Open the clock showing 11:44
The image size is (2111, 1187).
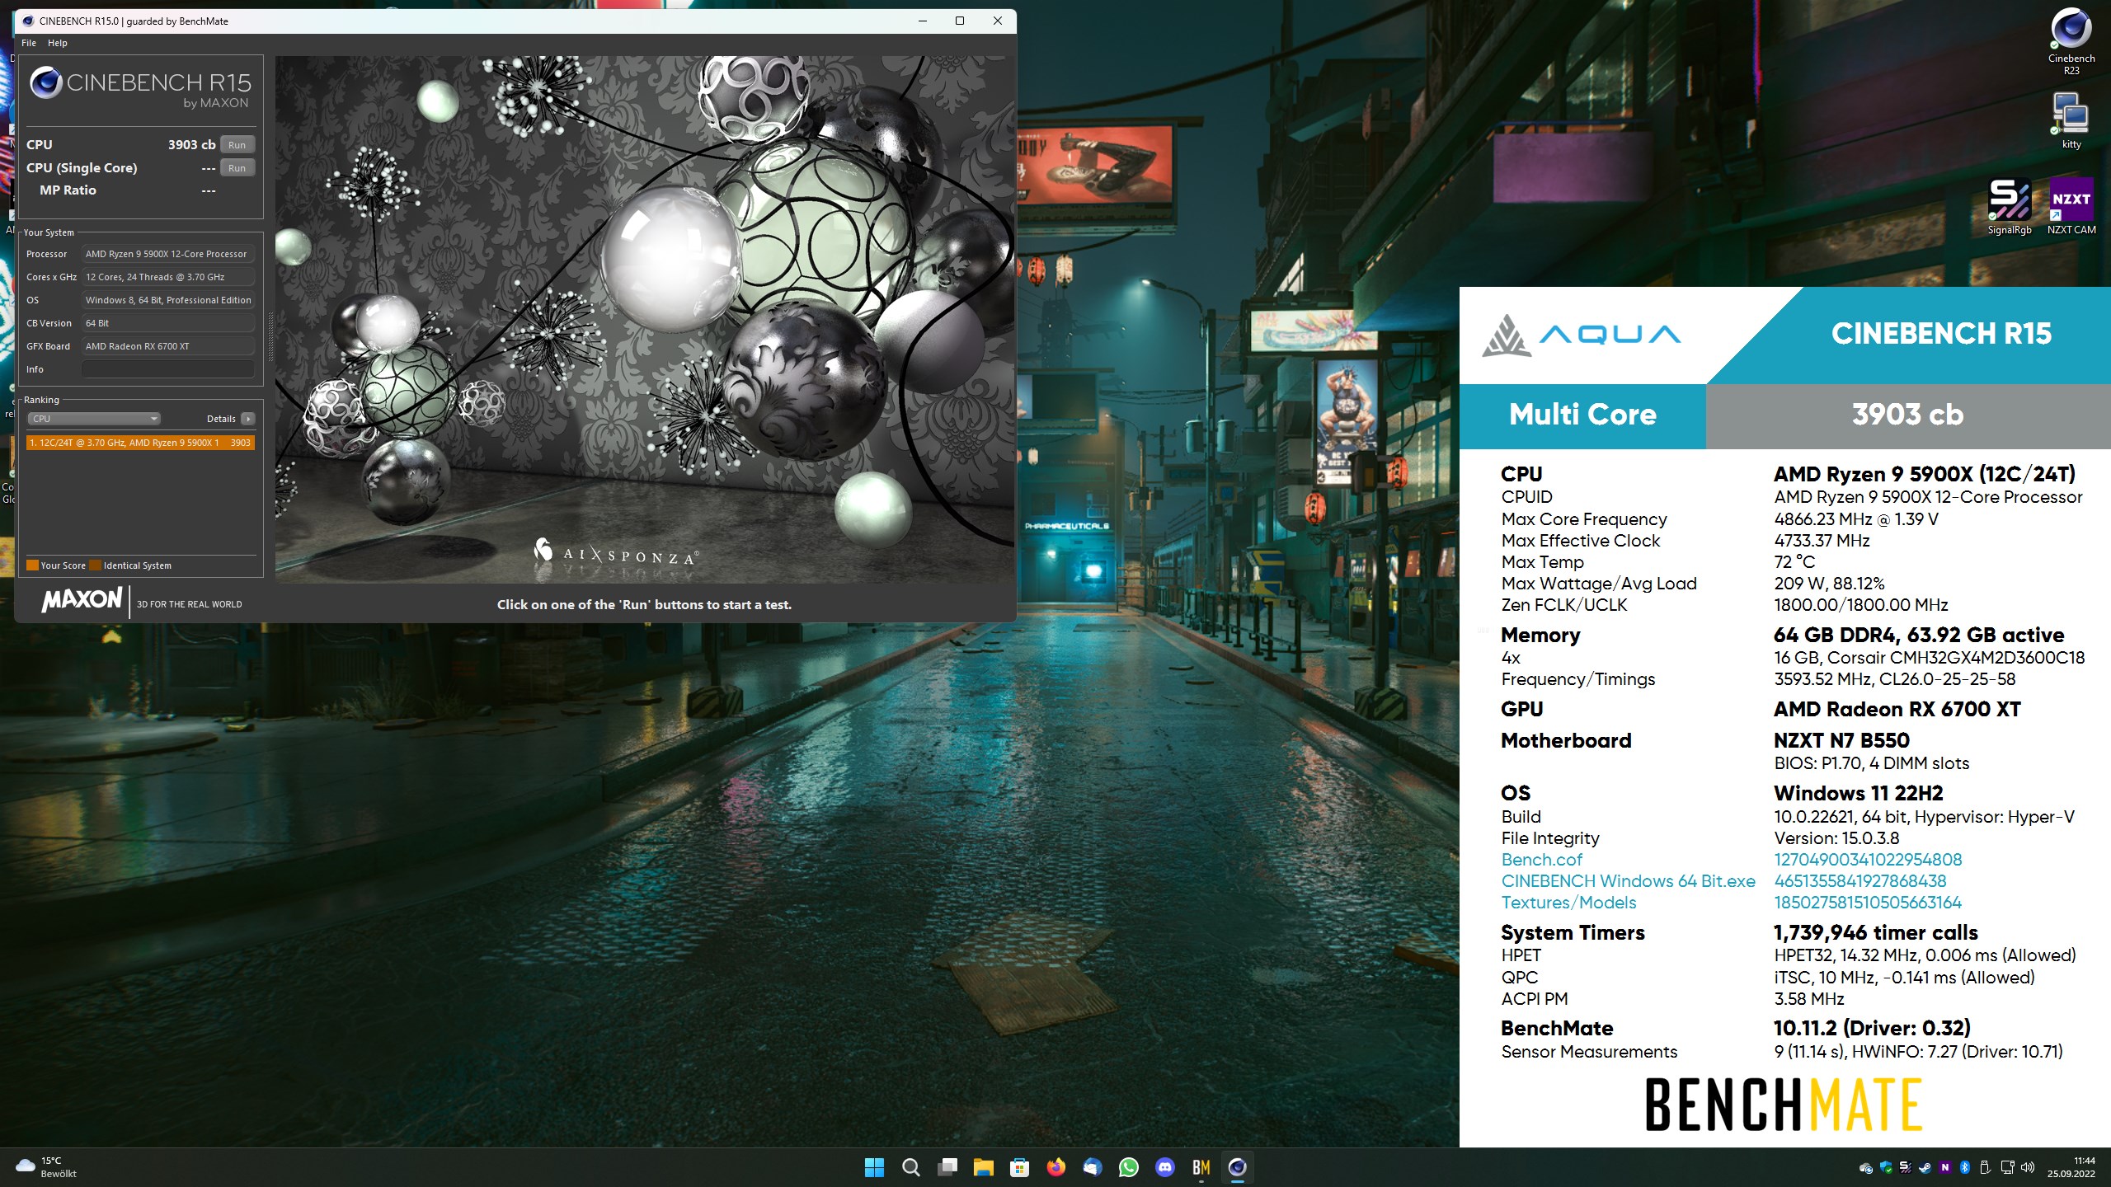click(2071, 1167)
